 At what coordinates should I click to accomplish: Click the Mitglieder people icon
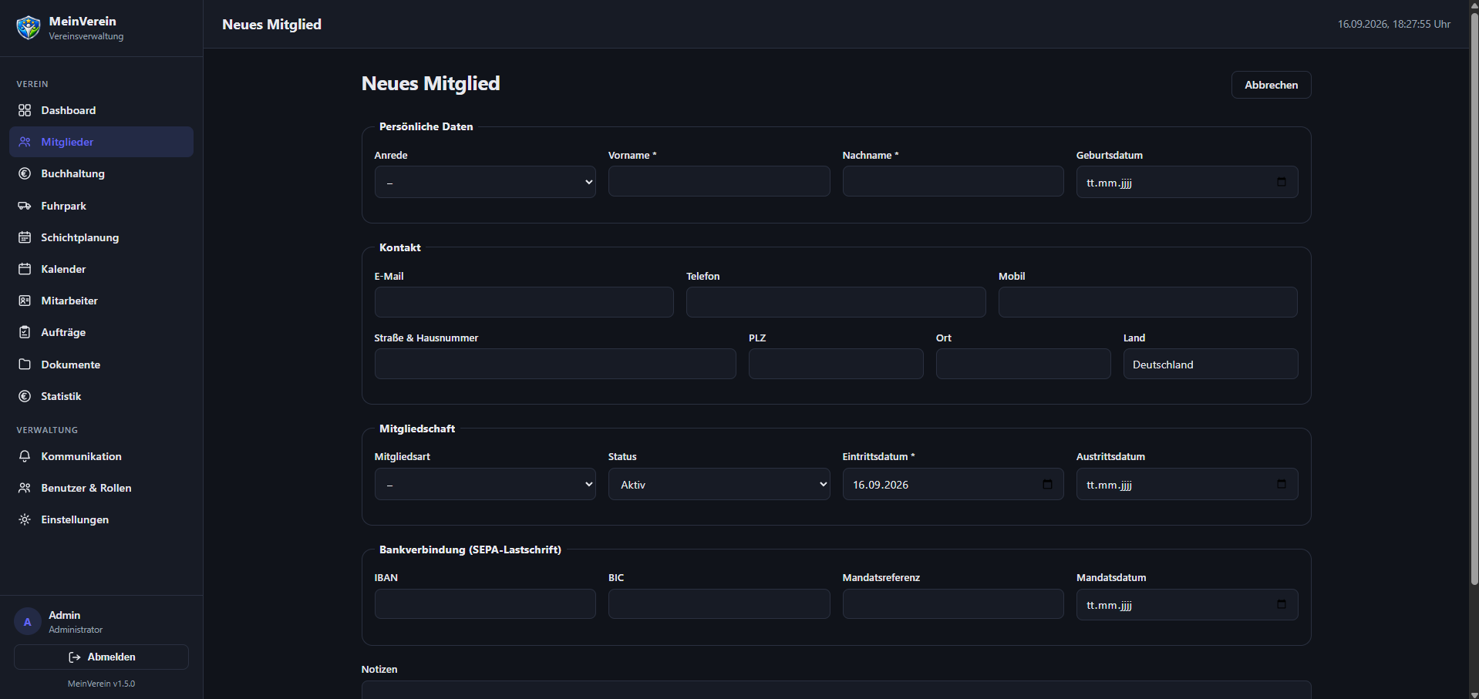(x=25, y=142)
